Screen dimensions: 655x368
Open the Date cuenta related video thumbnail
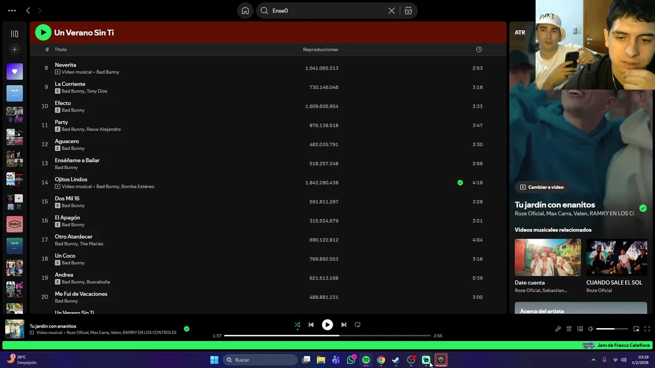tap(548, 258)
